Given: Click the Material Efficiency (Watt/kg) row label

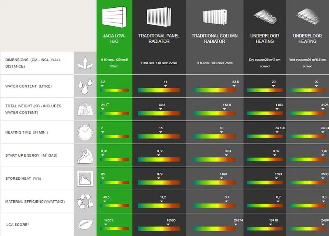Looking at the screenshot, I should 35,201.
